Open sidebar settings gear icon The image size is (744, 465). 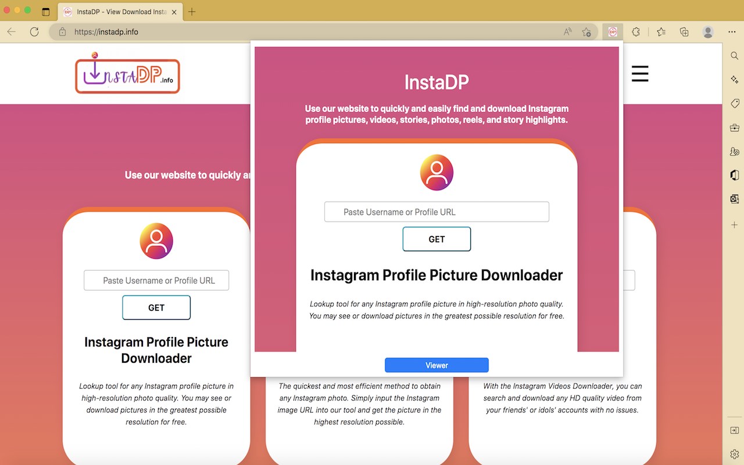[735, 454]
